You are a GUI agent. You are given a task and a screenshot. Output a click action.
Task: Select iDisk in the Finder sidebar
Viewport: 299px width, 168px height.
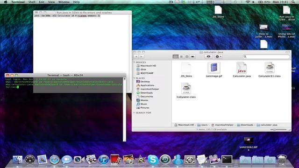coord(141,70)
